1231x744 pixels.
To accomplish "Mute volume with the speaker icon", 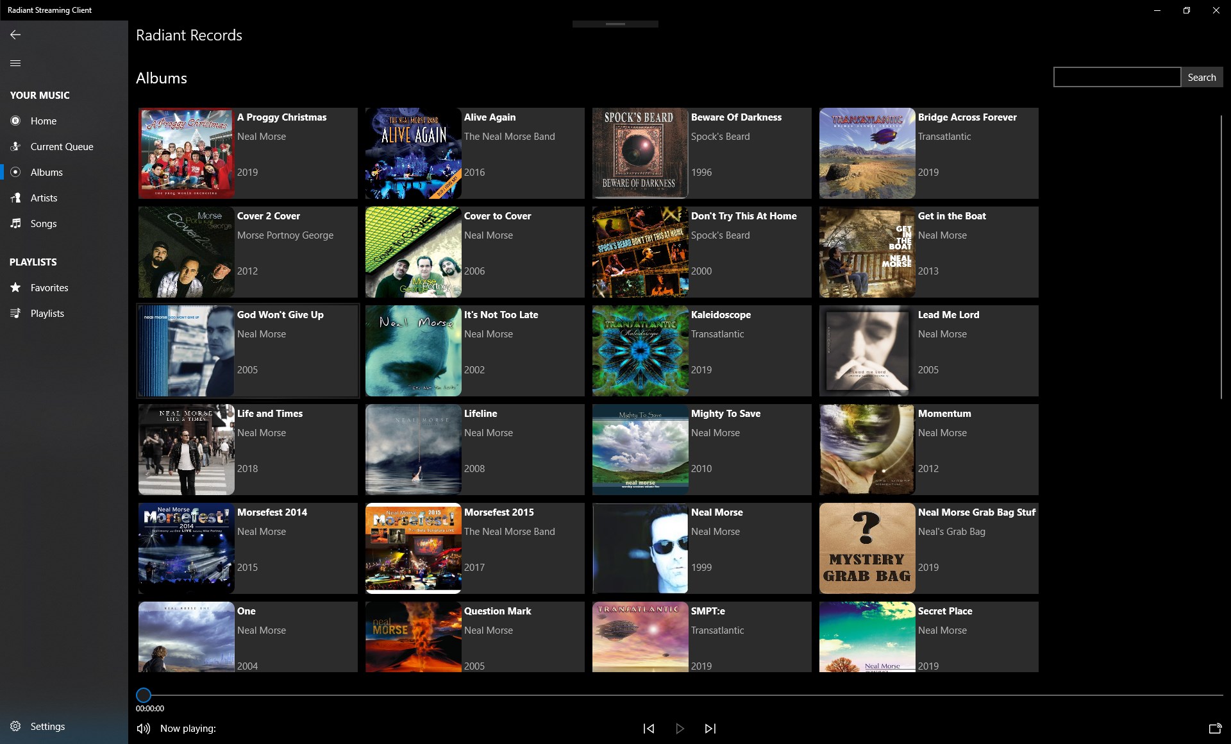I will 144,729.
